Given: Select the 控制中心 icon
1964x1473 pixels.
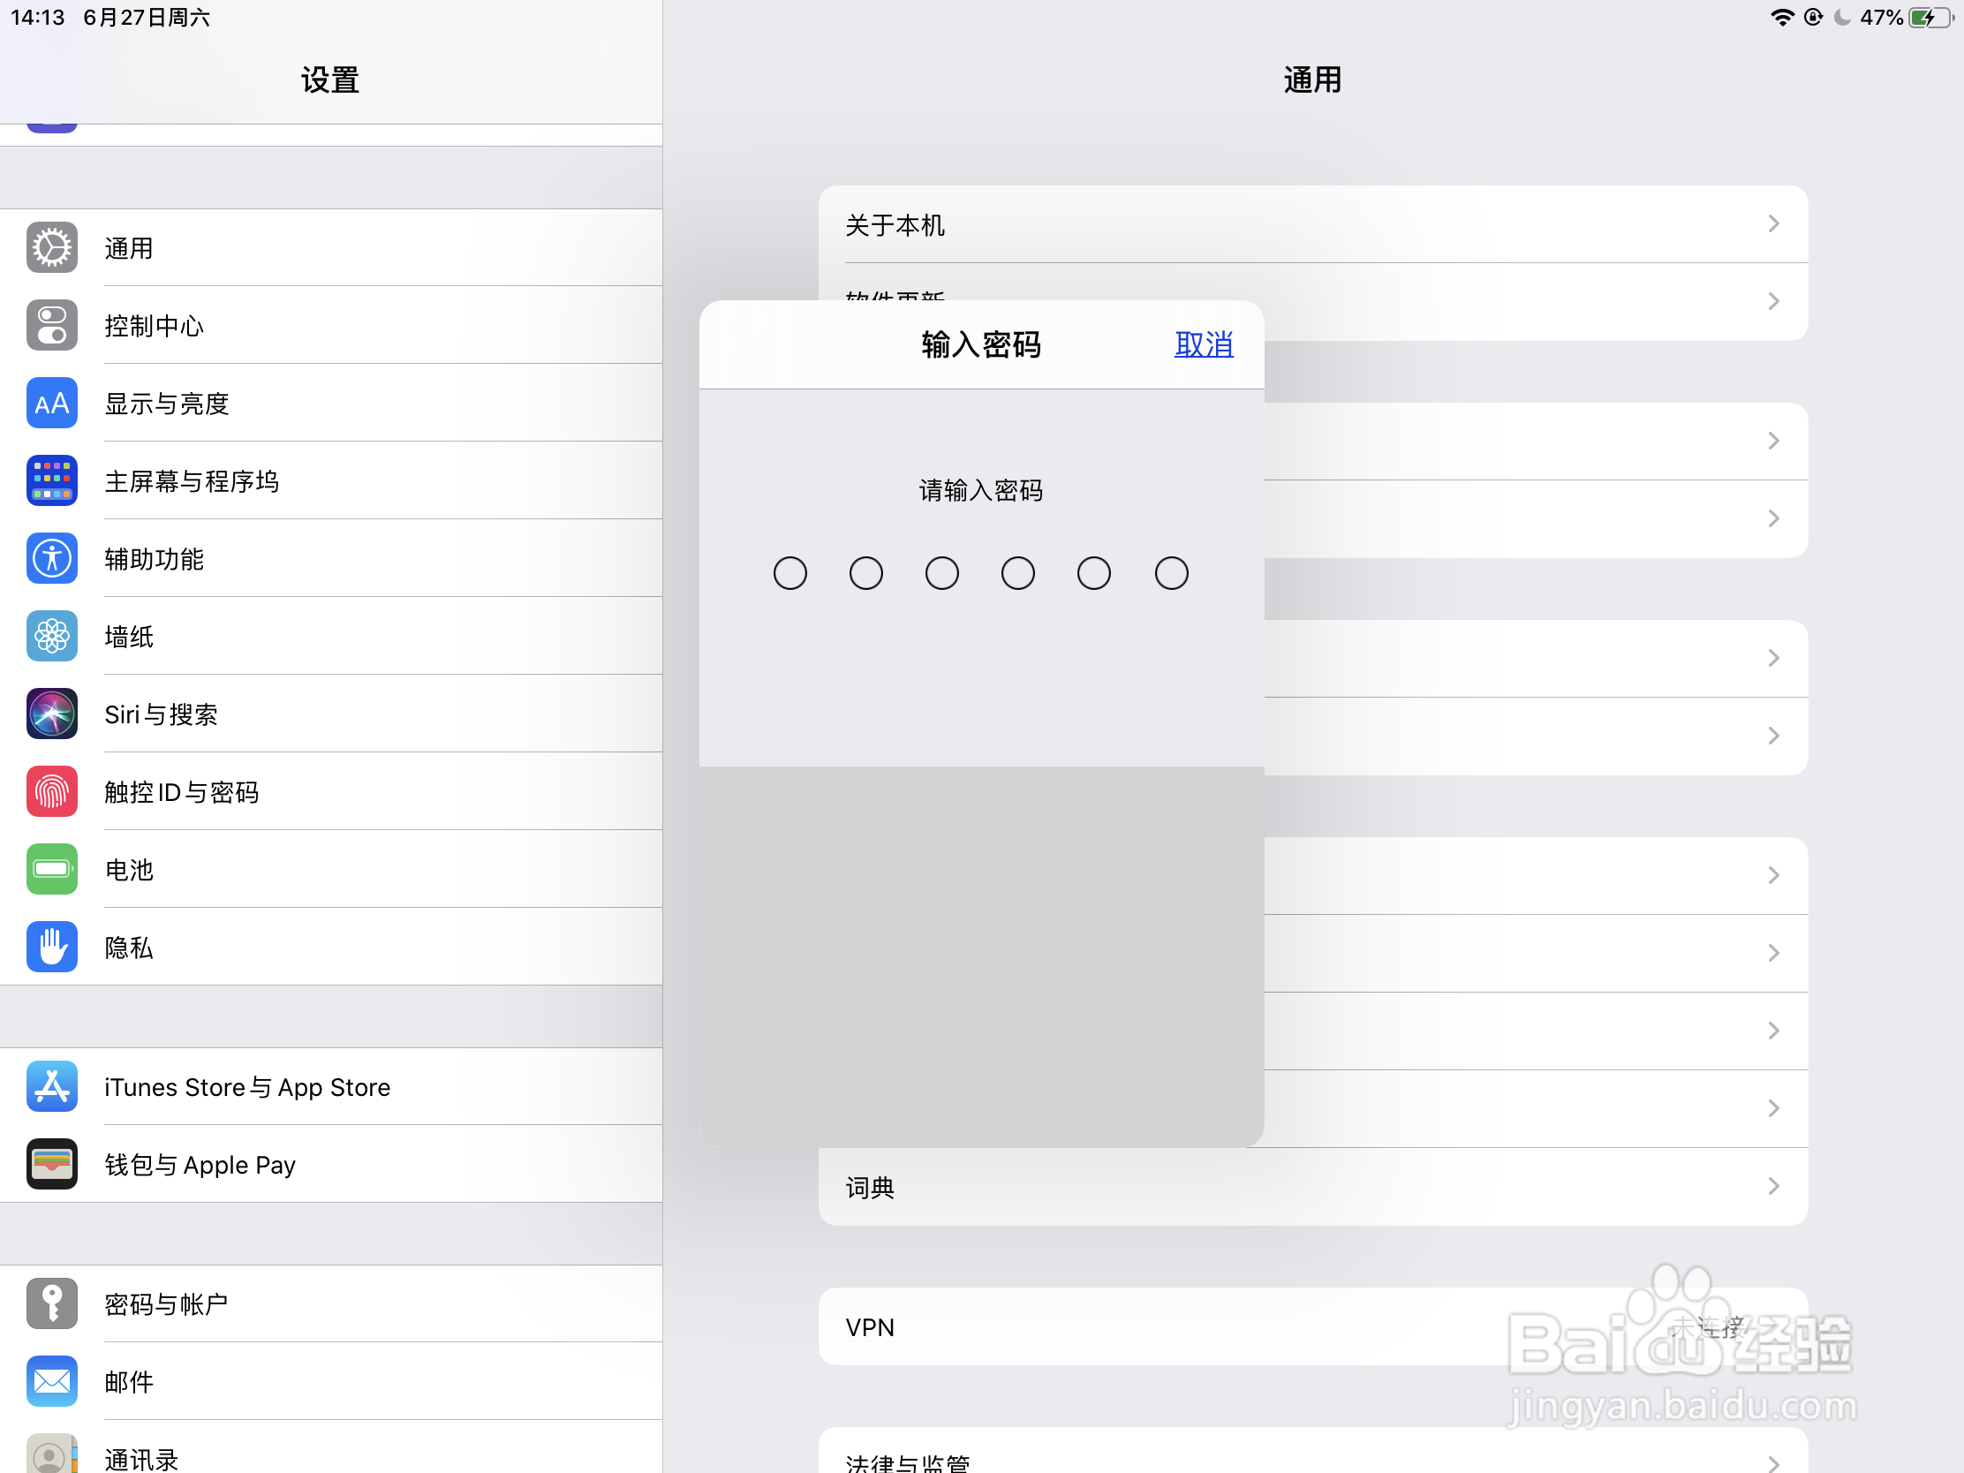Looking at the screenshot, I should (50, 325).
